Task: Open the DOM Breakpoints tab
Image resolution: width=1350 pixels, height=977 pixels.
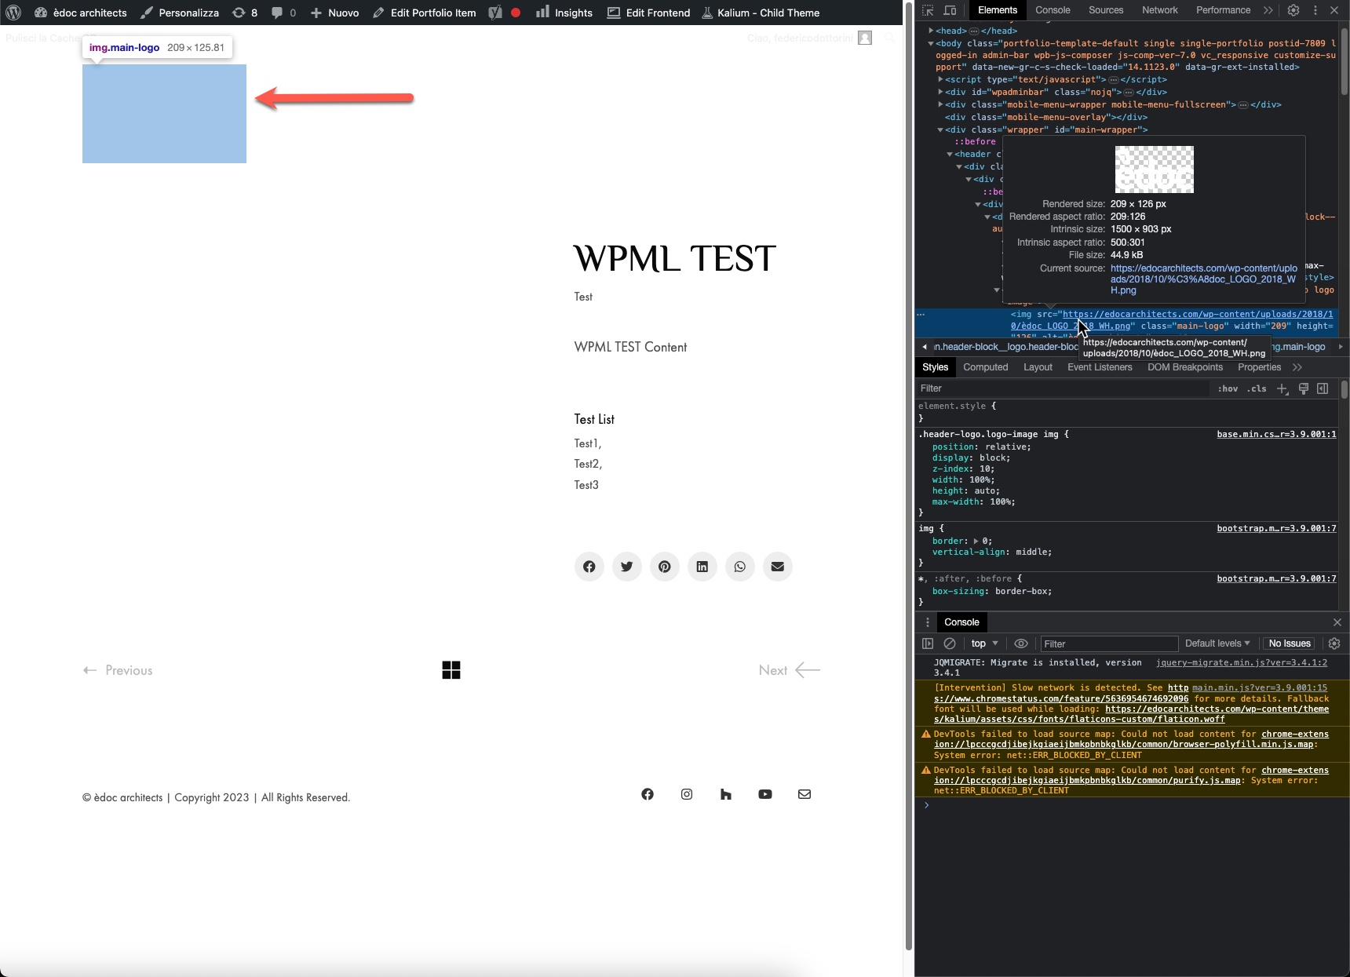Action: (1185, 367)
